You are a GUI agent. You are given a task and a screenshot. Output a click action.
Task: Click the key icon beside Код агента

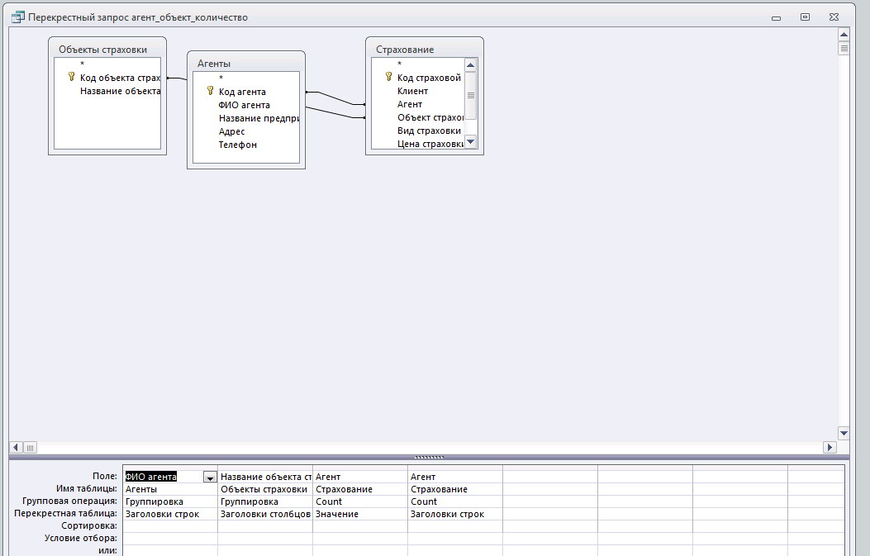(x=210, y=92)
